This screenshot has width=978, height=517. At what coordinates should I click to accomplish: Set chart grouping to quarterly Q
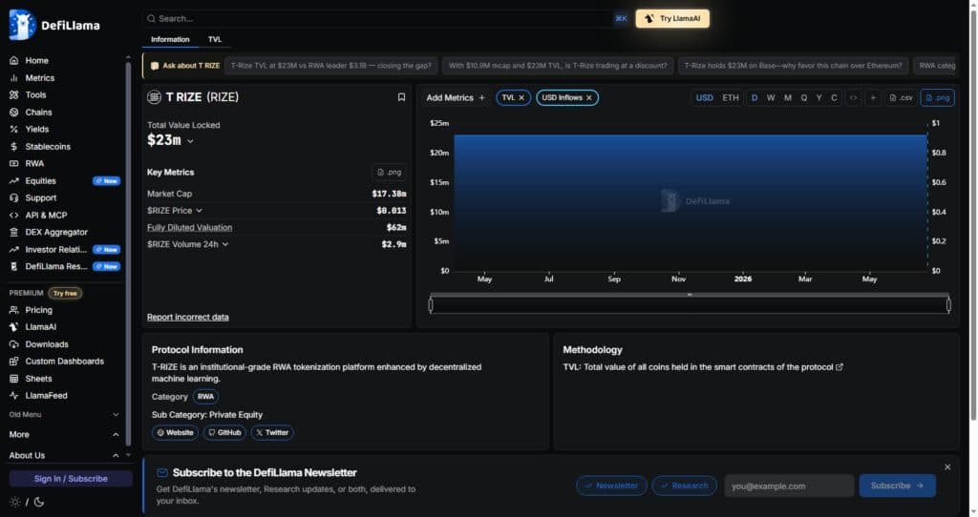804,98
